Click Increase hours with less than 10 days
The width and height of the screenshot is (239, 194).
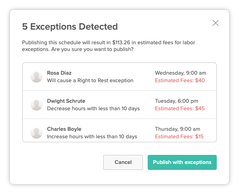[92, 137]
